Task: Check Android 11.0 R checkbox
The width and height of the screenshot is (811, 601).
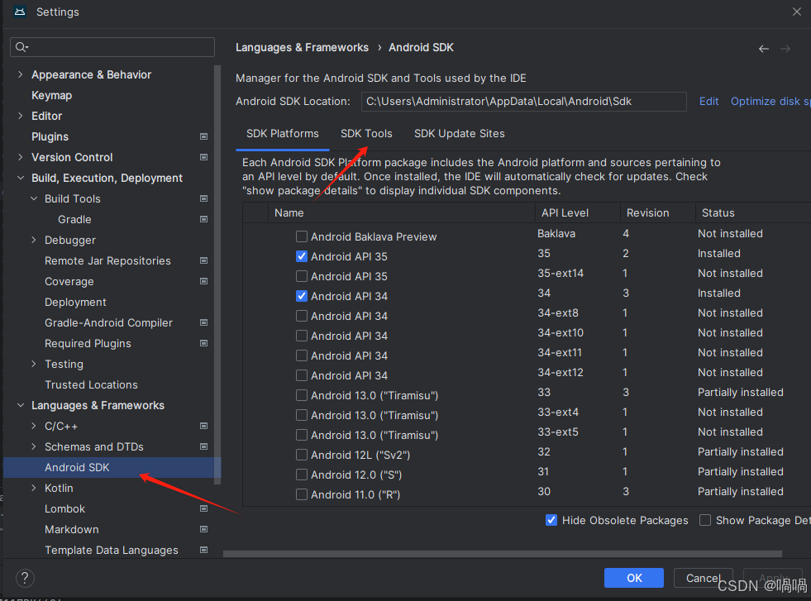Action: (302, 495)
